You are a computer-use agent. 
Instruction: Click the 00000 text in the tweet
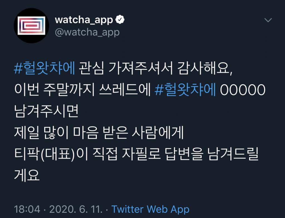click(243, 90)
